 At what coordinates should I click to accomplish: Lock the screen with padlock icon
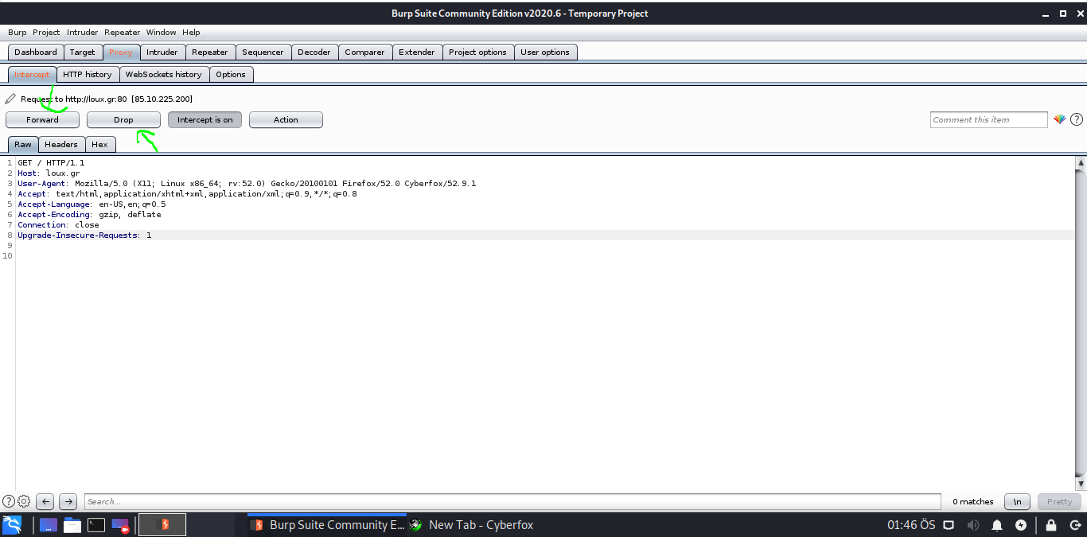coord(1051,525)
